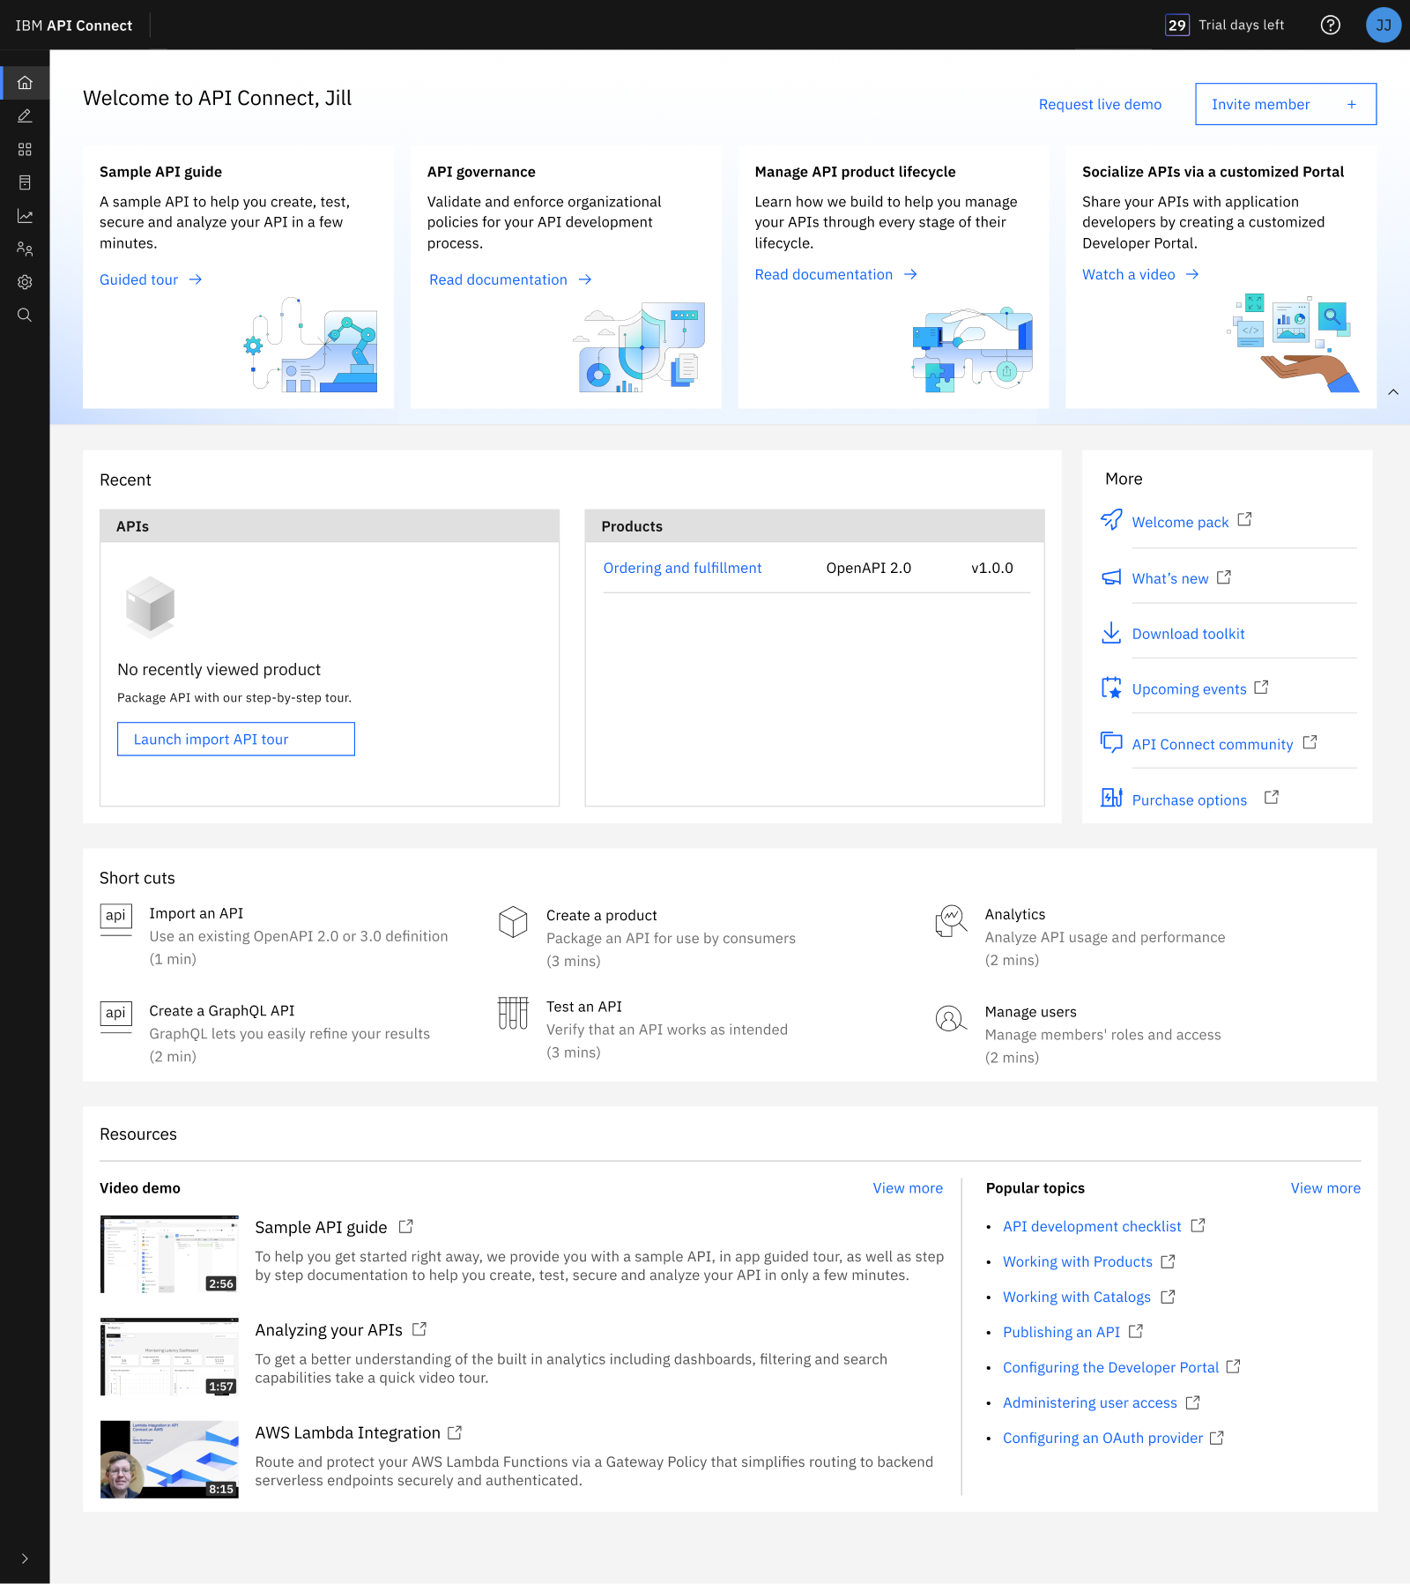Click View more under Video demo
Viewport: 1410px width, 1584px height.
click(908, 1188)
